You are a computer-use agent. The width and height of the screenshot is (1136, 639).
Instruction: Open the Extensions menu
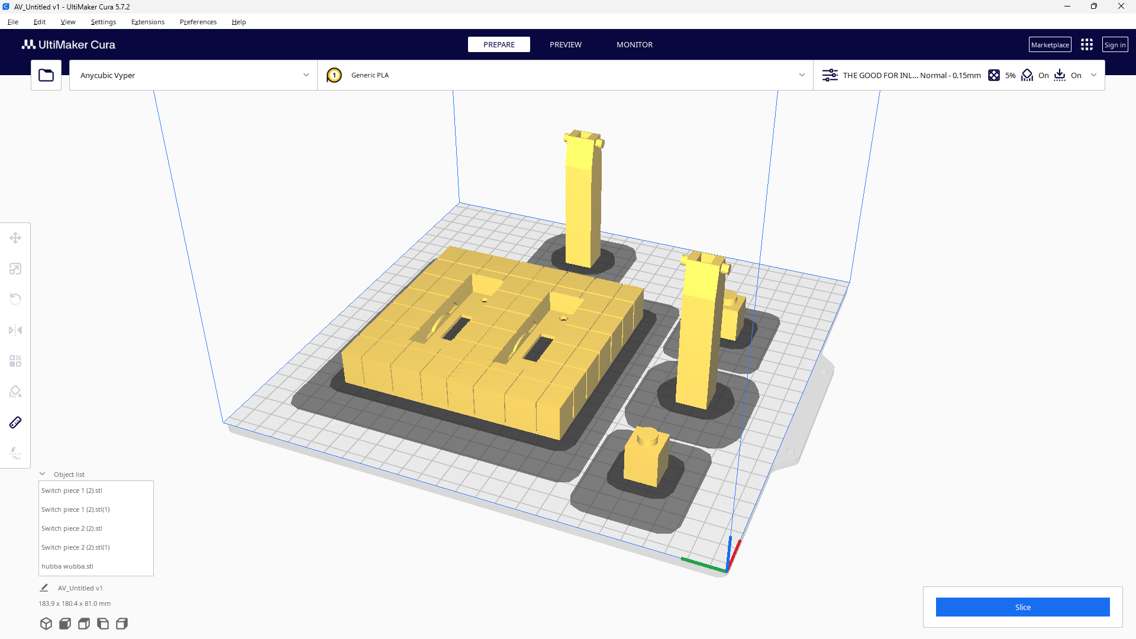click(147, 22)
